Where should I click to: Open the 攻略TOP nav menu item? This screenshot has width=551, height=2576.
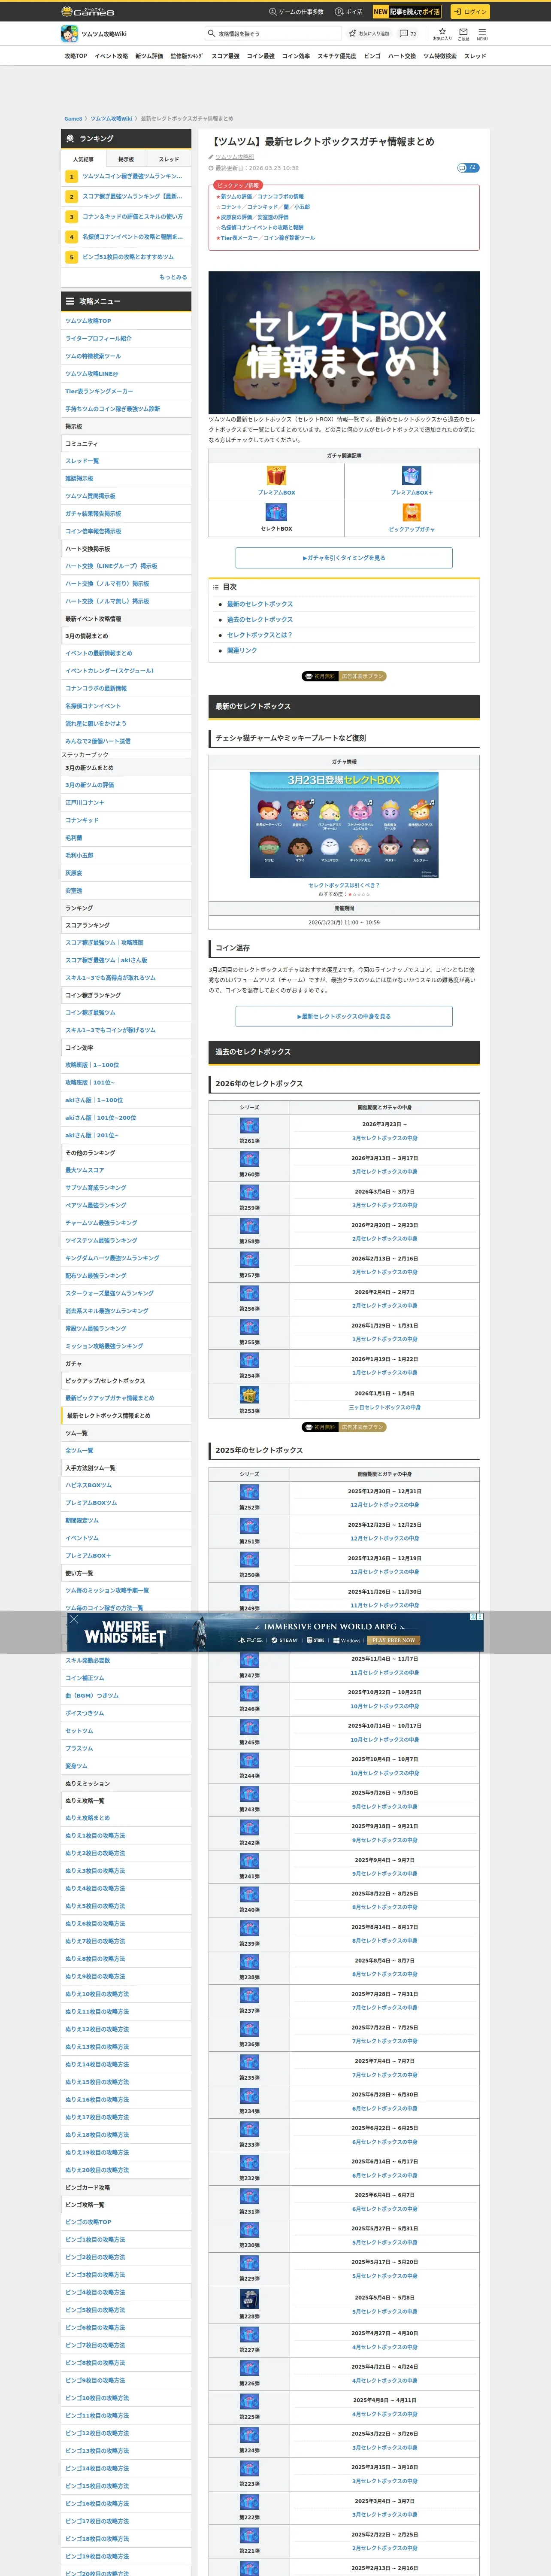[x=76, y=56]
